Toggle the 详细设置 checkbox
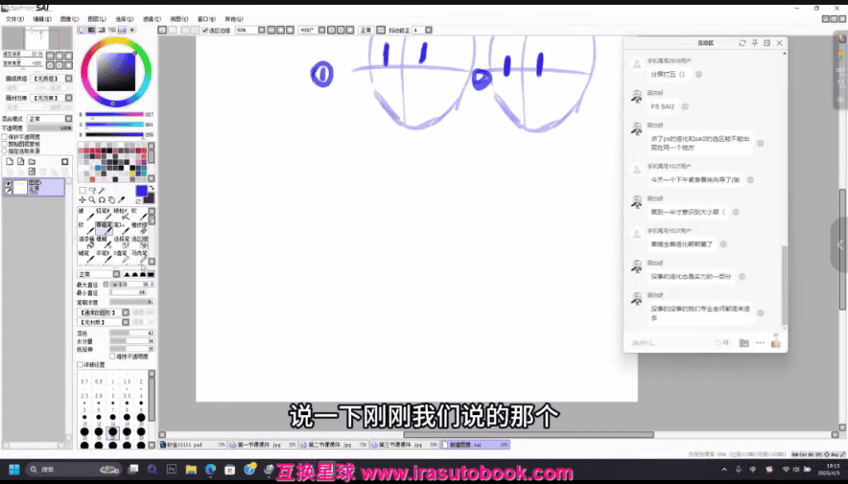 coord(80,365)
